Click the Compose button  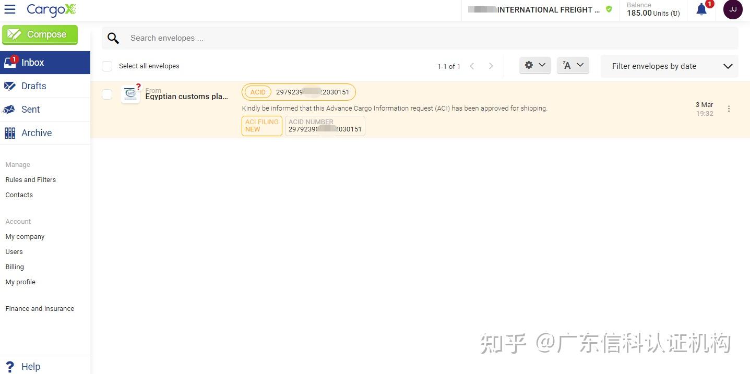pyautogui.click(x=40, y=34)
